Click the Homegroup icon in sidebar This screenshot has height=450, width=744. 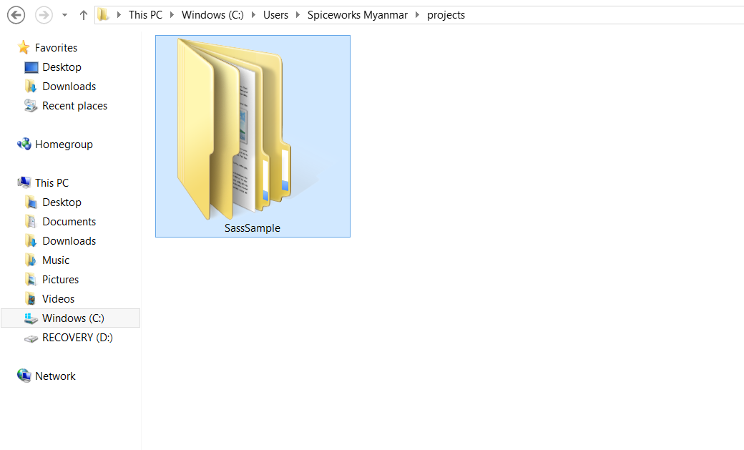(24, 145)
